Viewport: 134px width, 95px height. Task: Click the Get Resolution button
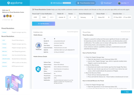[x=43, y=24]
